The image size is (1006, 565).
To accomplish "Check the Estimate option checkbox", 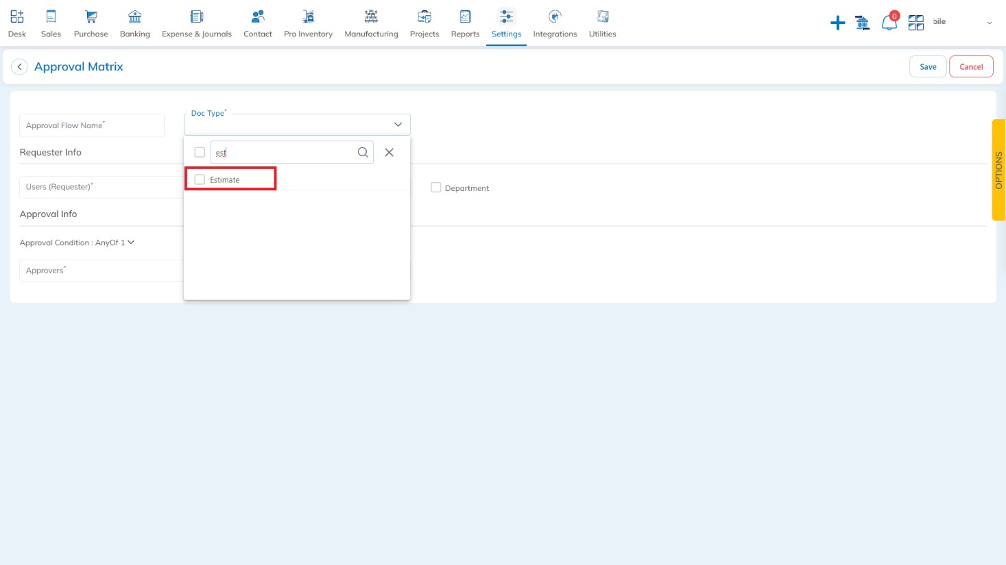I will tap(200, 179).
